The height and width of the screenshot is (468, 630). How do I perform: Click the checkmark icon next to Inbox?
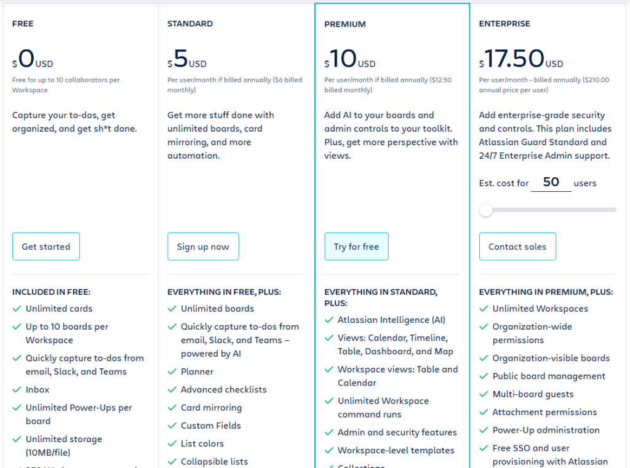click(17, 390)
